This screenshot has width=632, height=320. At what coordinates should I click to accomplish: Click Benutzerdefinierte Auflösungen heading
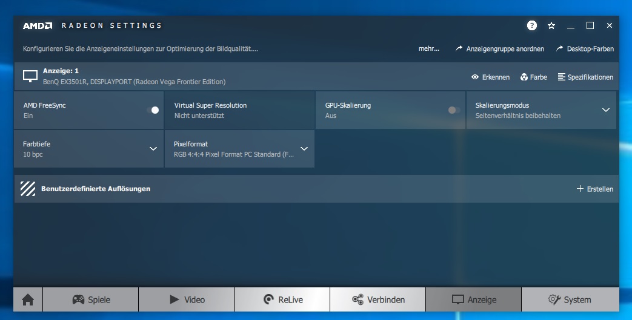[96, 189]
